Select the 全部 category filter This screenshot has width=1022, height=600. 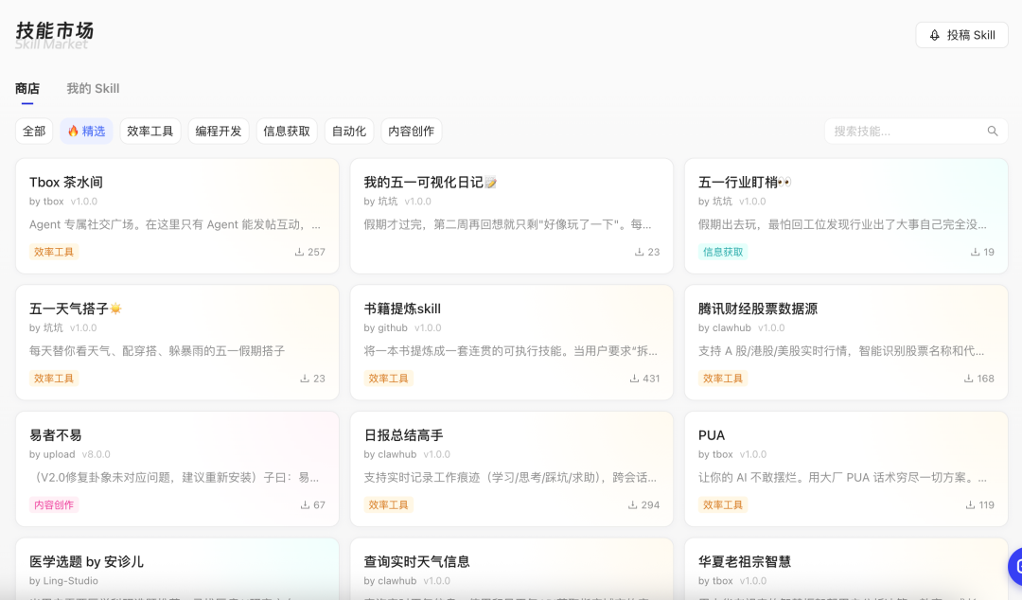tap(34, 132)
